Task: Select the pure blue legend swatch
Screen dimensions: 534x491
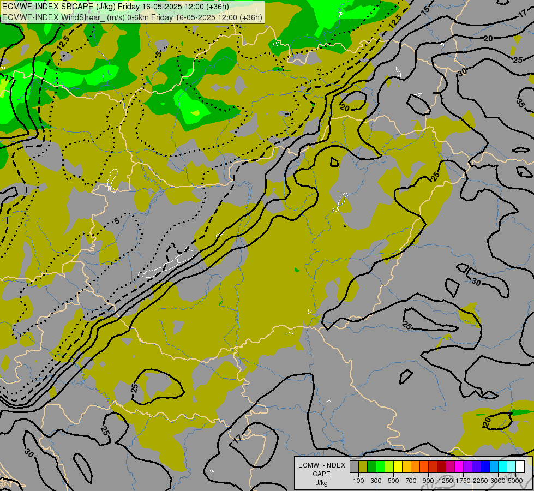Action: point(485,467)
